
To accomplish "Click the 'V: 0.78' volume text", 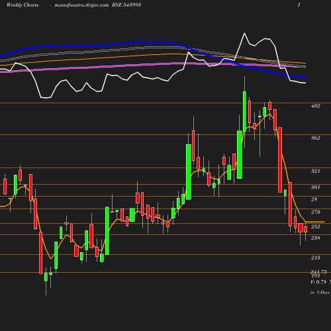I will coord(318,282).
